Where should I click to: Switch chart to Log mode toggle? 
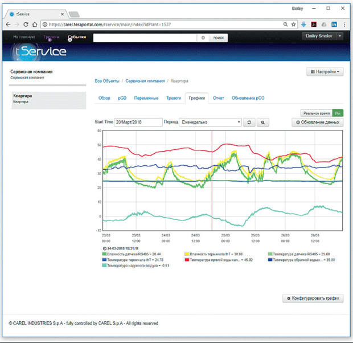338,113
